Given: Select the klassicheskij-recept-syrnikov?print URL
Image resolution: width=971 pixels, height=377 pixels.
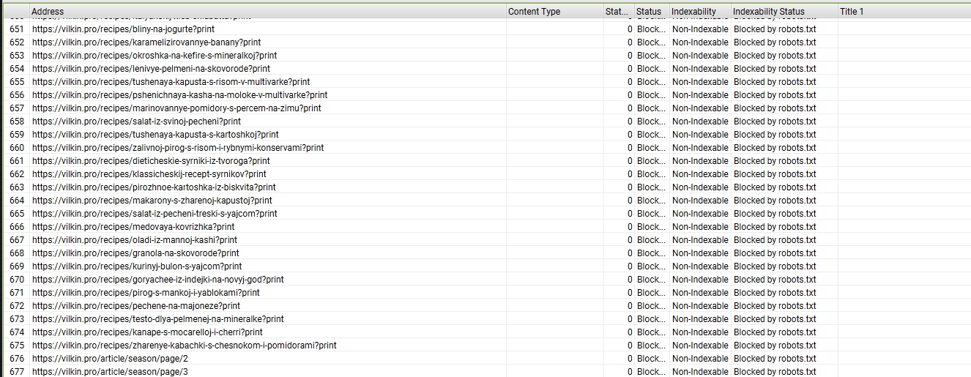Looking at the screenshot, I should pos(149,174).
